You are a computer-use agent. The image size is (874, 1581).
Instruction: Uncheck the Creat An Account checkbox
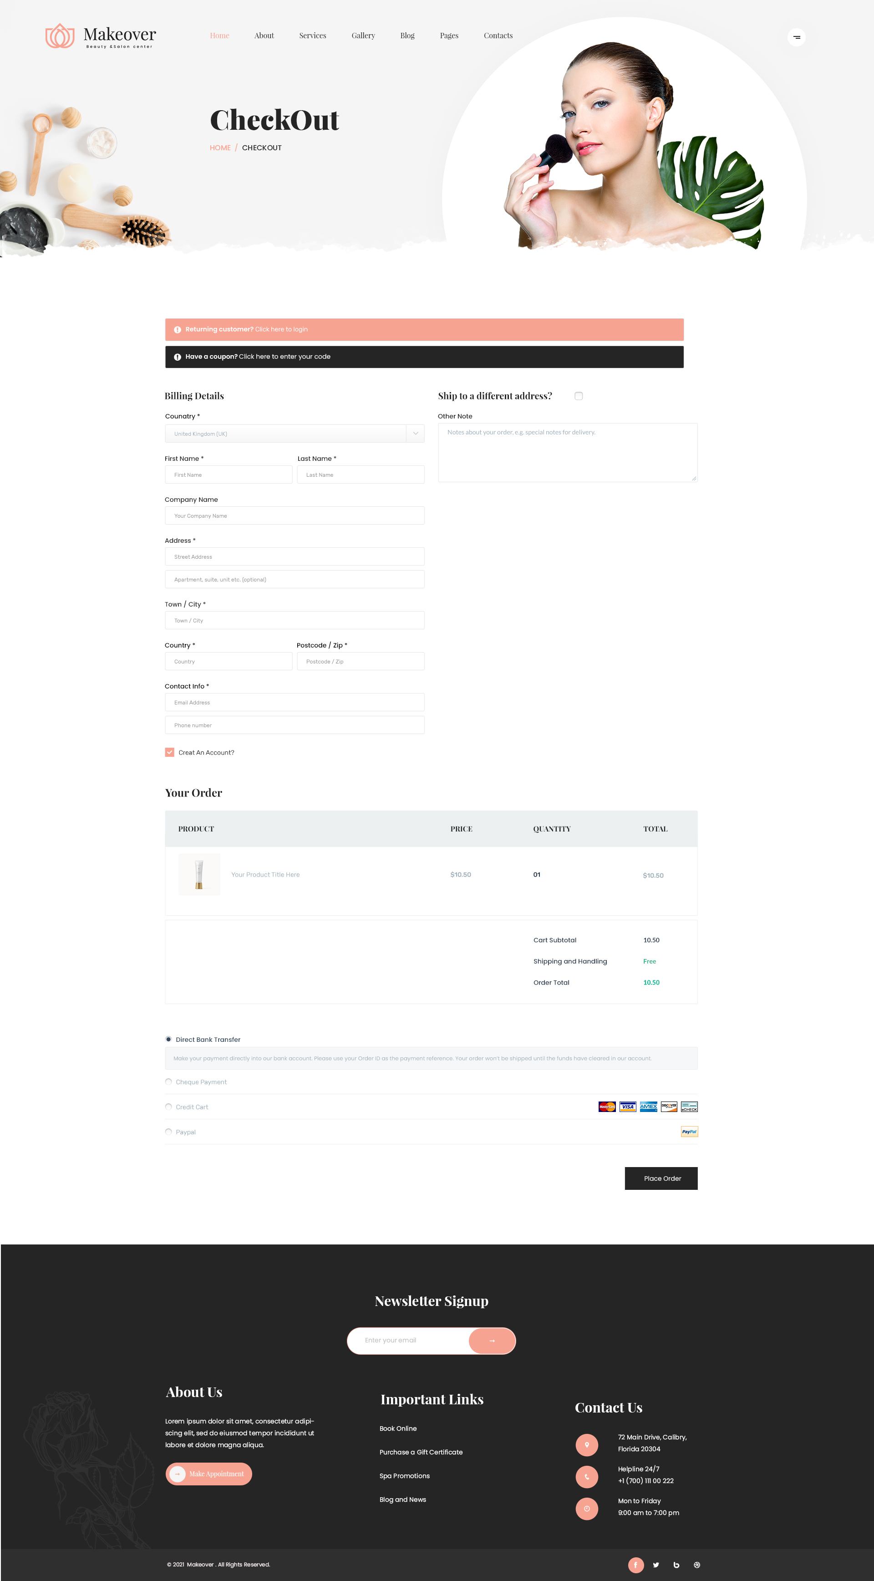170,752
